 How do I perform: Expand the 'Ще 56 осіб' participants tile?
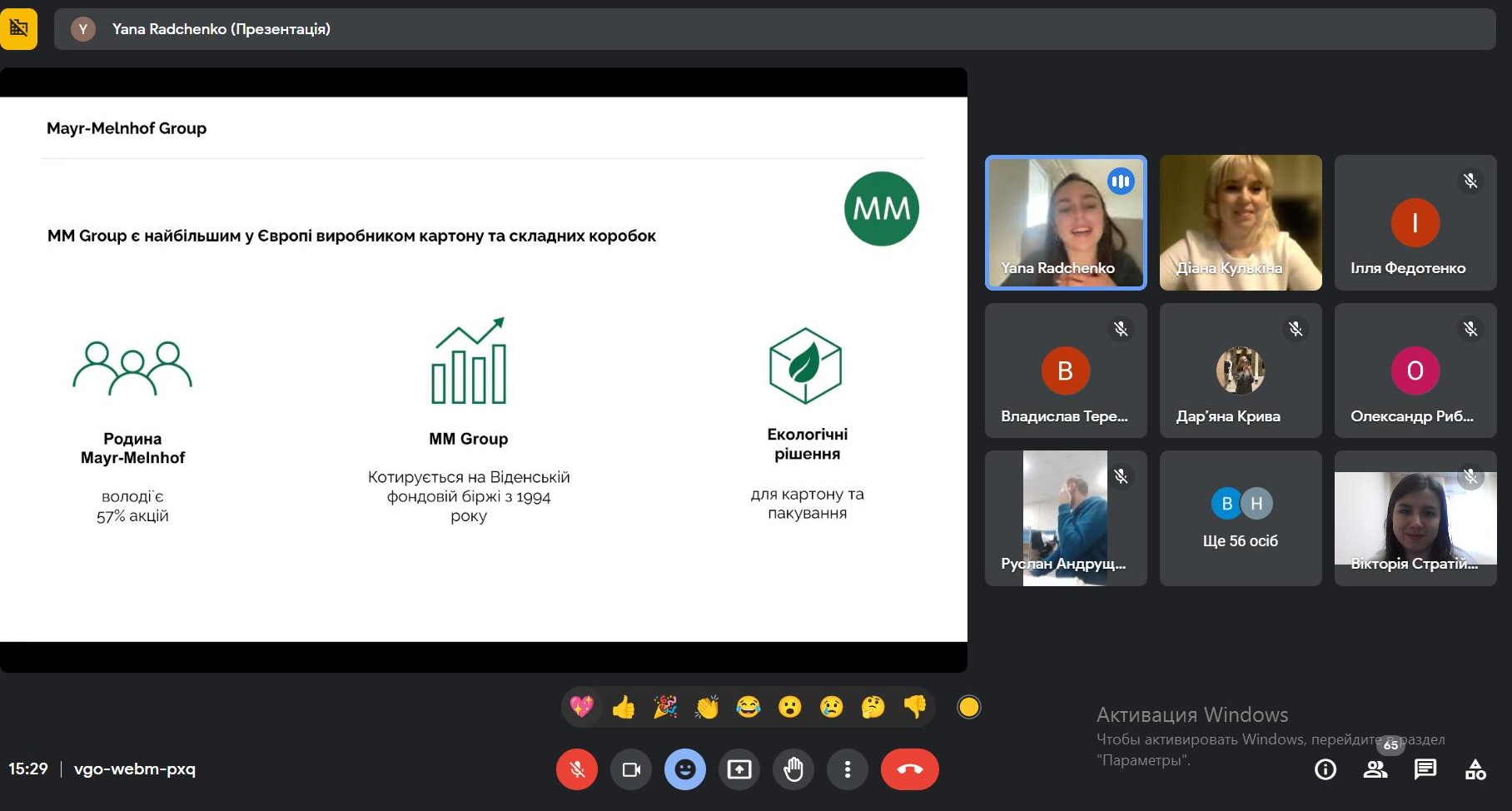tap(1240, 518)
